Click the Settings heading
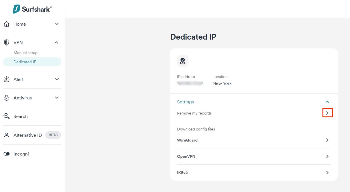Viewport: 350px width, 192px height. click(x=185, y=102)
